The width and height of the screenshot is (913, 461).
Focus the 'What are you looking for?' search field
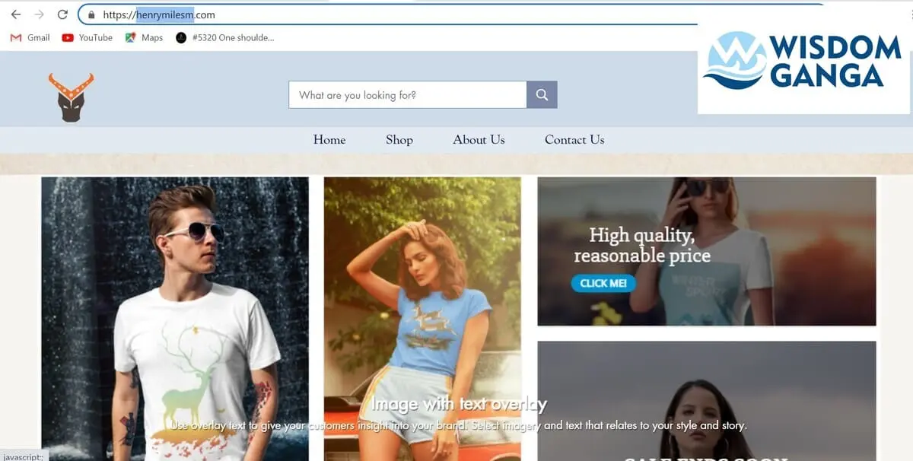[408, 95]
